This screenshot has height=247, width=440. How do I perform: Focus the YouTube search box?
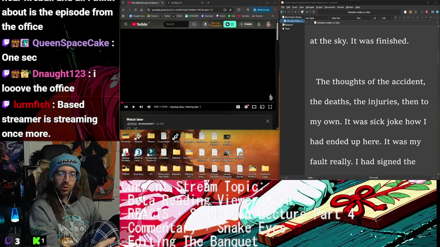coord(176,24)
